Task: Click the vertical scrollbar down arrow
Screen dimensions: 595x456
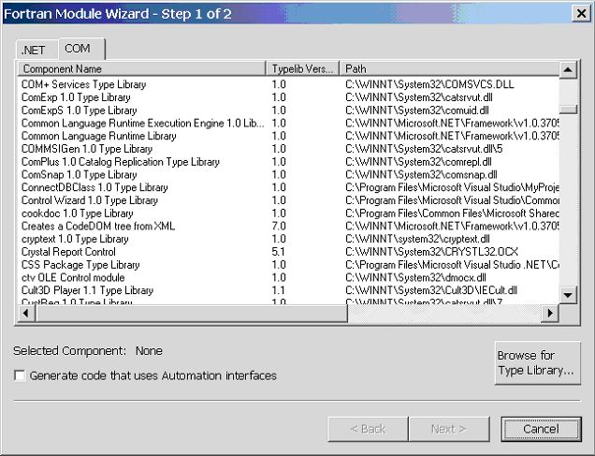Action: point(568,295)
